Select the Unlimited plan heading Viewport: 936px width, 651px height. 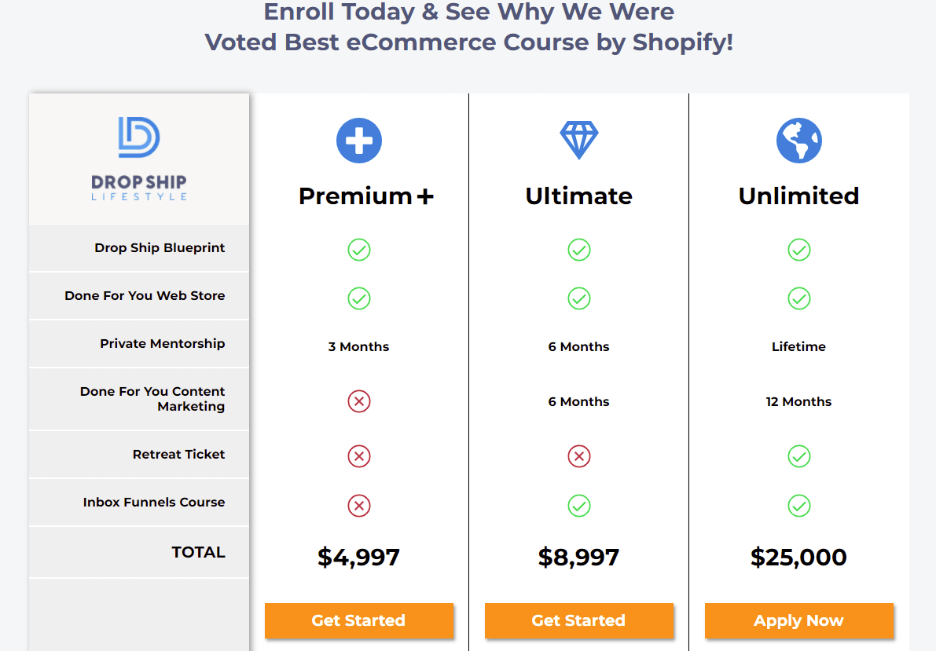(x=798, y=196)
